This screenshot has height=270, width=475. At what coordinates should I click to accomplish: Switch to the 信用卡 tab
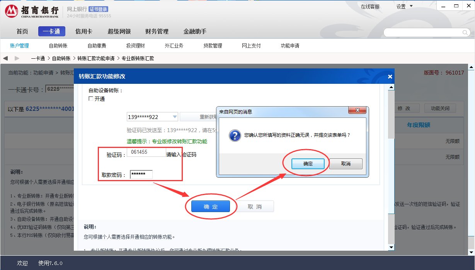[83, 31]
